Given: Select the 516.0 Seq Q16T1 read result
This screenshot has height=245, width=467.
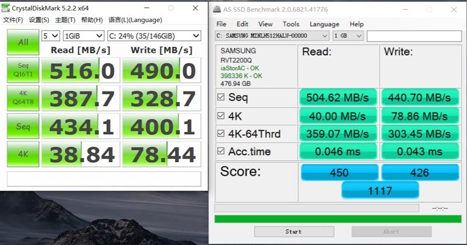Looking at the screenshot, I should click(81, 70).
